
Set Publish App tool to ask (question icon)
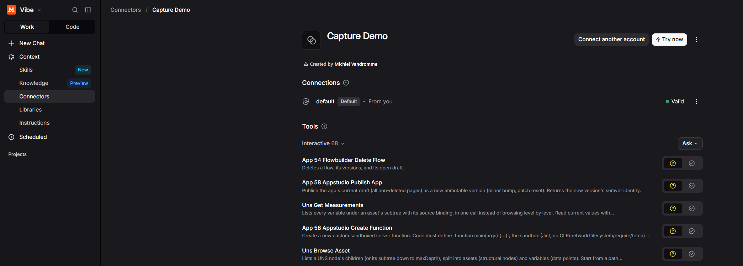673,186
